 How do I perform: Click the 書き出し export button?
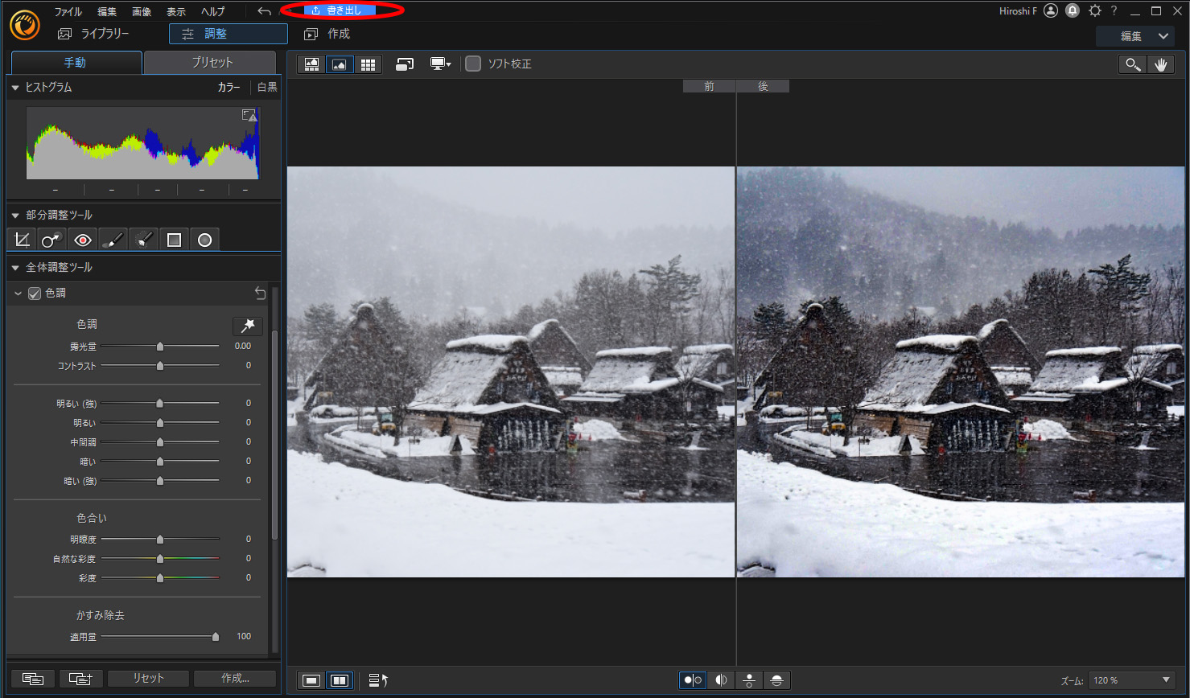pyautogui.click(x=340, y=10)
